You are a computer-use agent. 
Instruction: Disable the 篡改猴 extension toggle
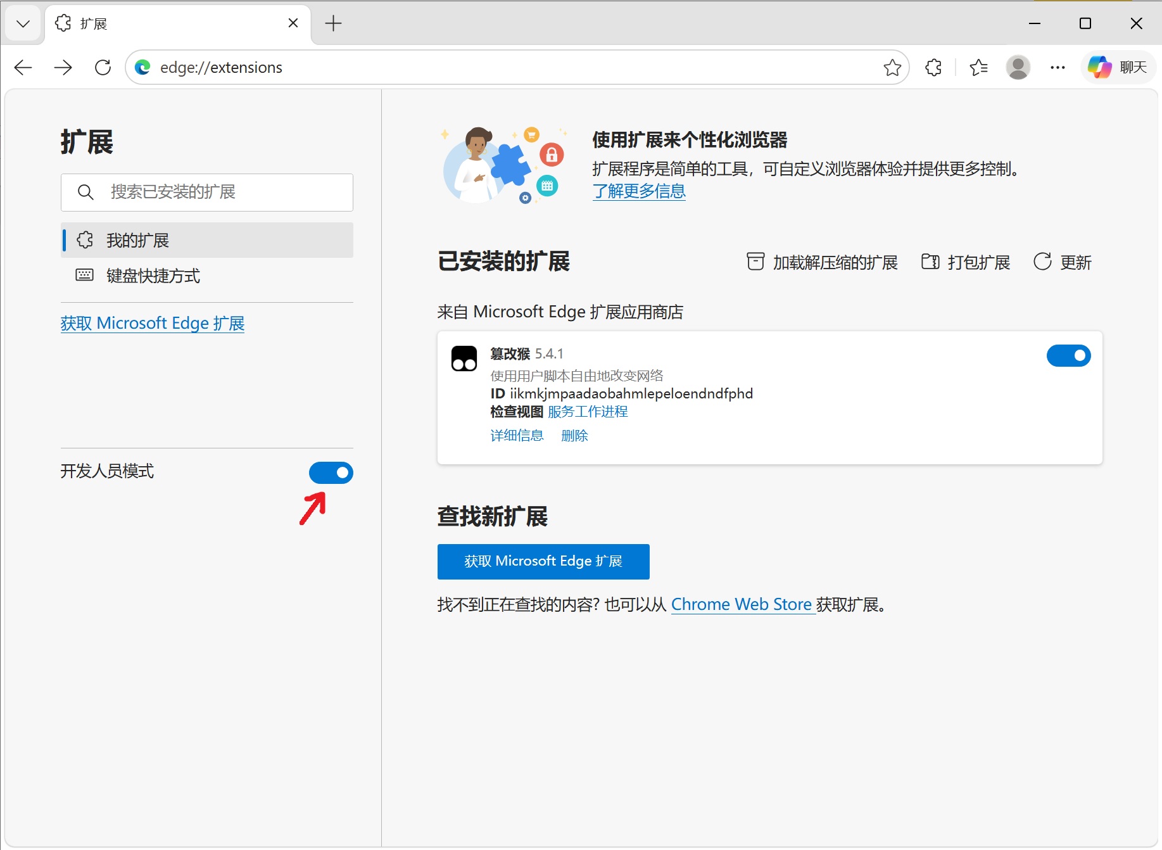1069,356
